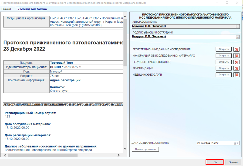The image size is (243, 166).
Task: Delete the Результаты исследования section
Action: (x=236, y=62)
